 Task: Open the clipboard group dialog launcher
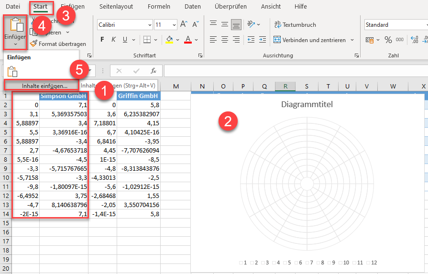click(89, 55)
